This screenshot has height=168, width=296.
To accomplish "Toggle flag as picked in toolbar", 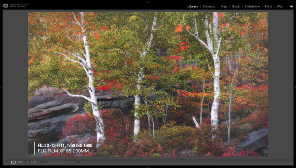I will coord(41,162).
